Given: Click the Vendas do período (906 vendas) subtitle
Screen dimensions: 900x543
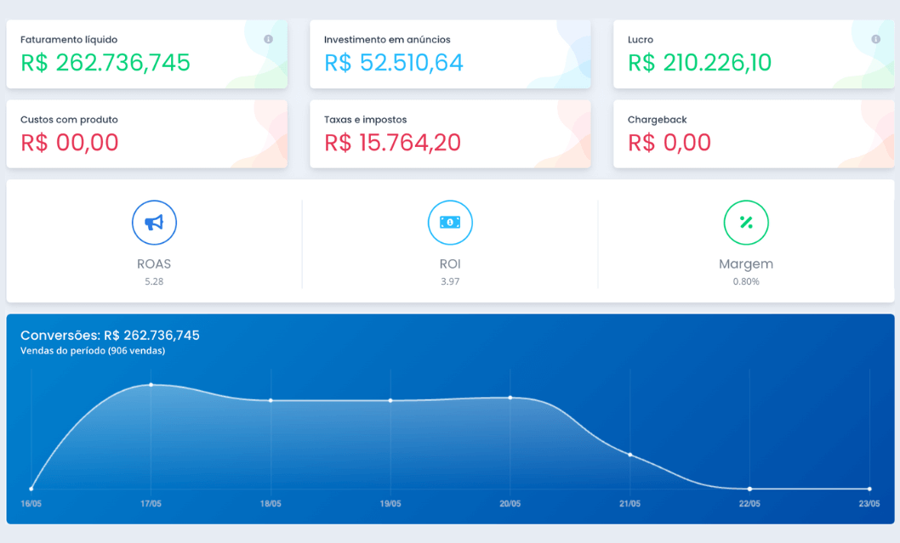Looking at the screenshot, I should coord(93,351).
